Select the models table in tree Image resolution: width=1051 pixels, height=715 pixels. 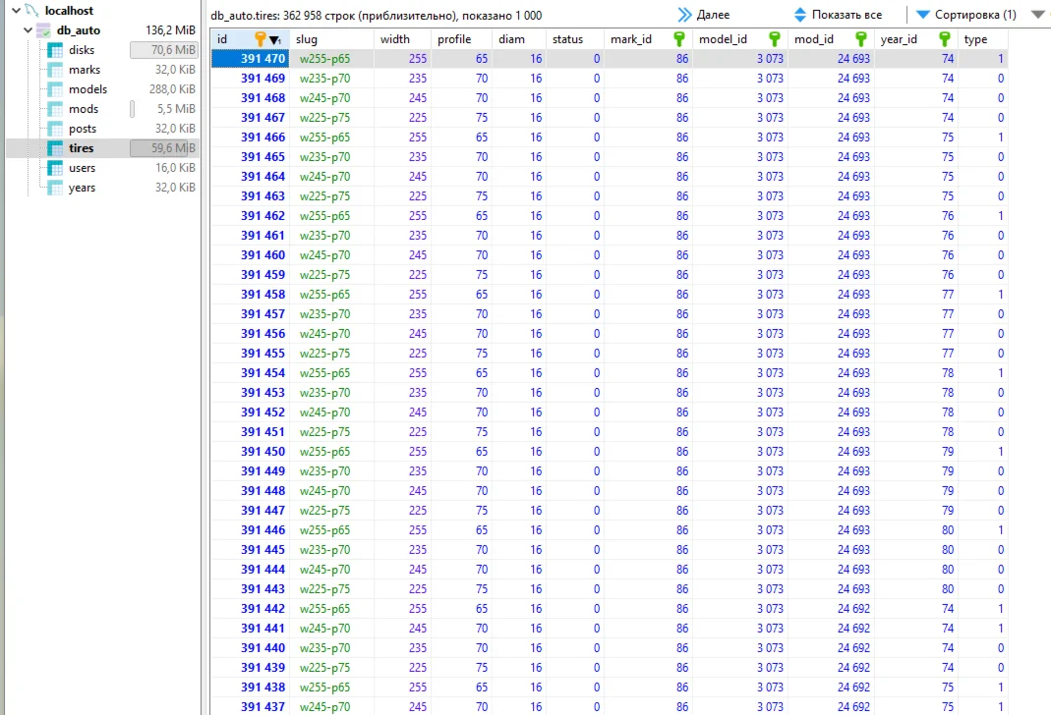coord(88,89)
